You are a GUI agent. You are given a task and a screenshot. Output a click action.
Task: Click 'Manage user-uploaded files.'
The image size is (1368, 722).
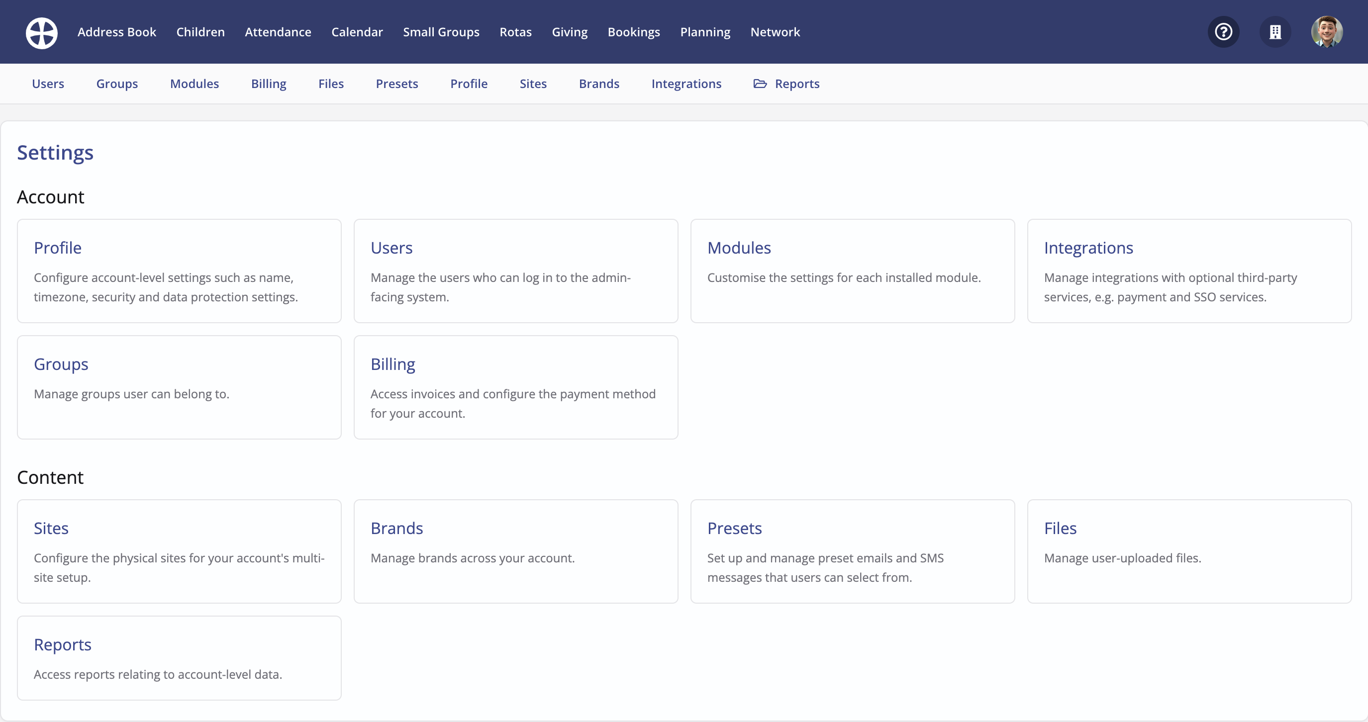point(1122,558)
